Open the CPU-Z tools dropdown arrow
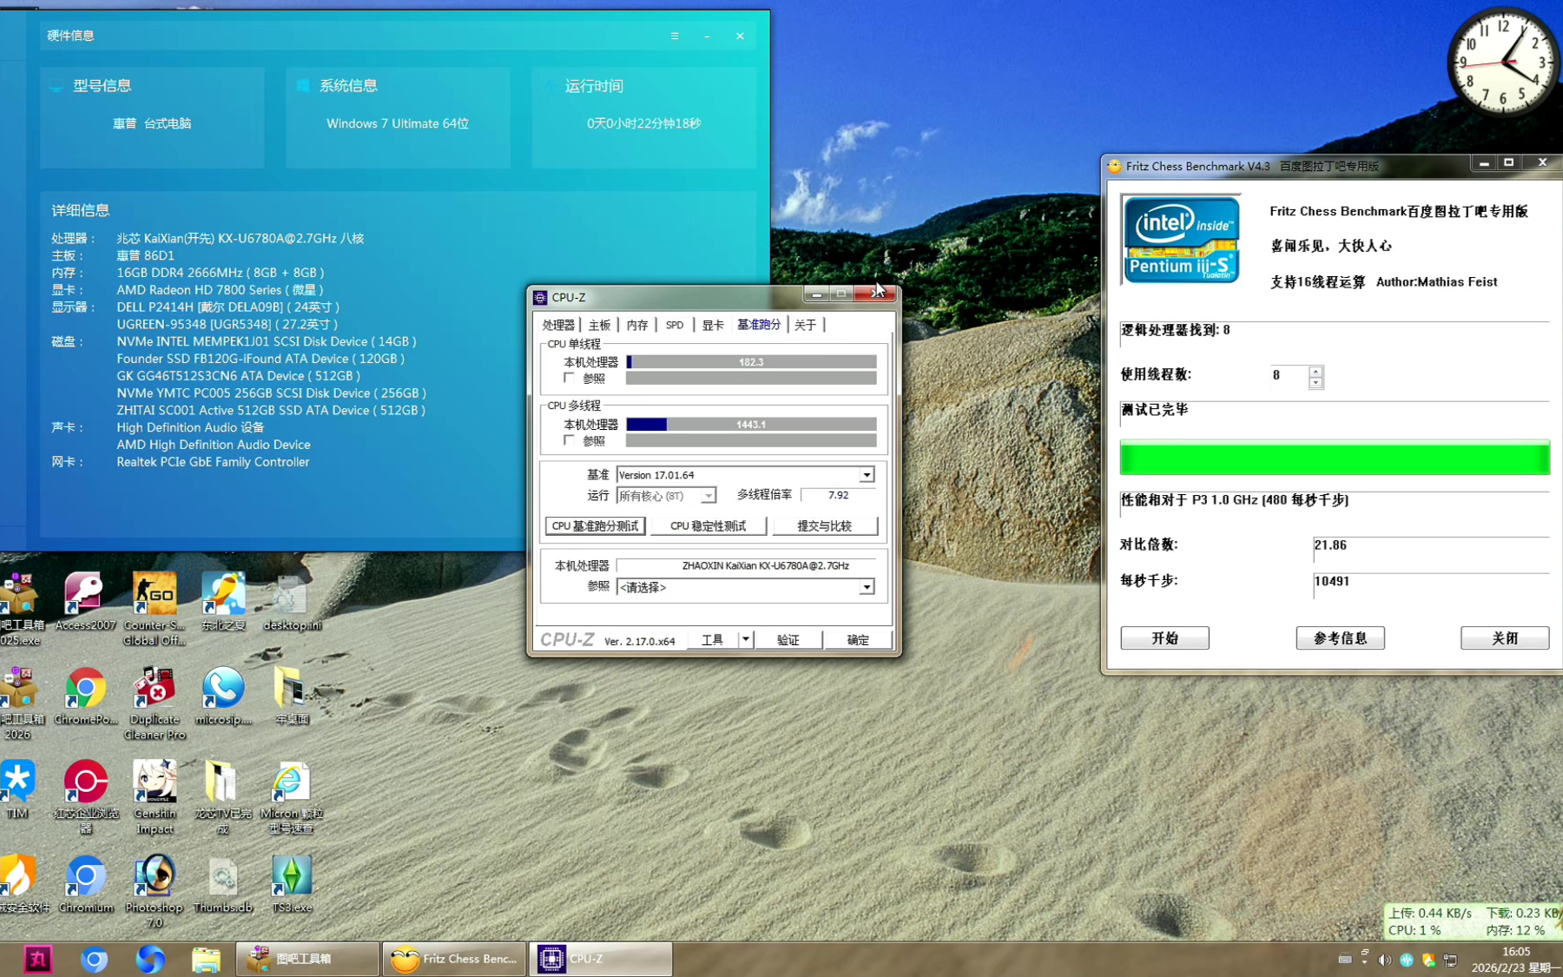 pos(745,640)
